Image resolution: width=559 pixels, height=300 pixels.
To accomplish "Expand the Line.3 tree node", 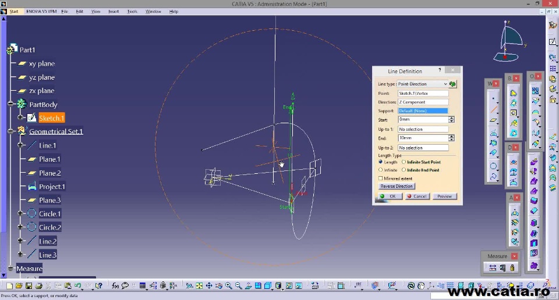I will [20, 254].
